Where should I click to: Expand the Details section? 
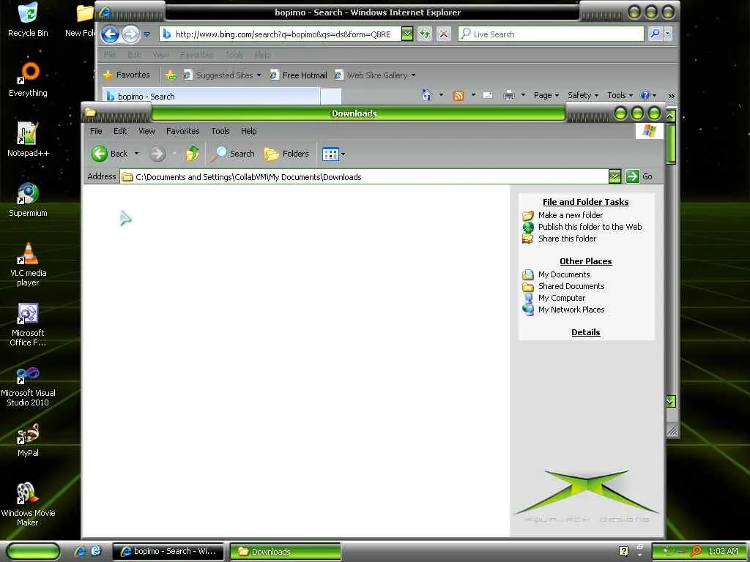tap(585, 332)
